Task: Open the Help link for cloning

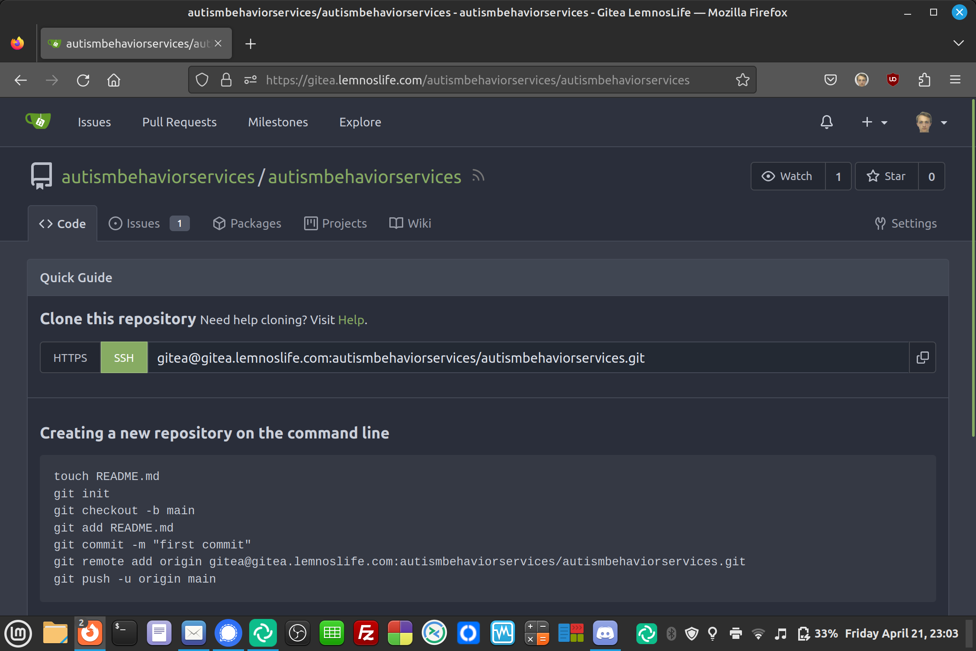Action: pos(351,320)
